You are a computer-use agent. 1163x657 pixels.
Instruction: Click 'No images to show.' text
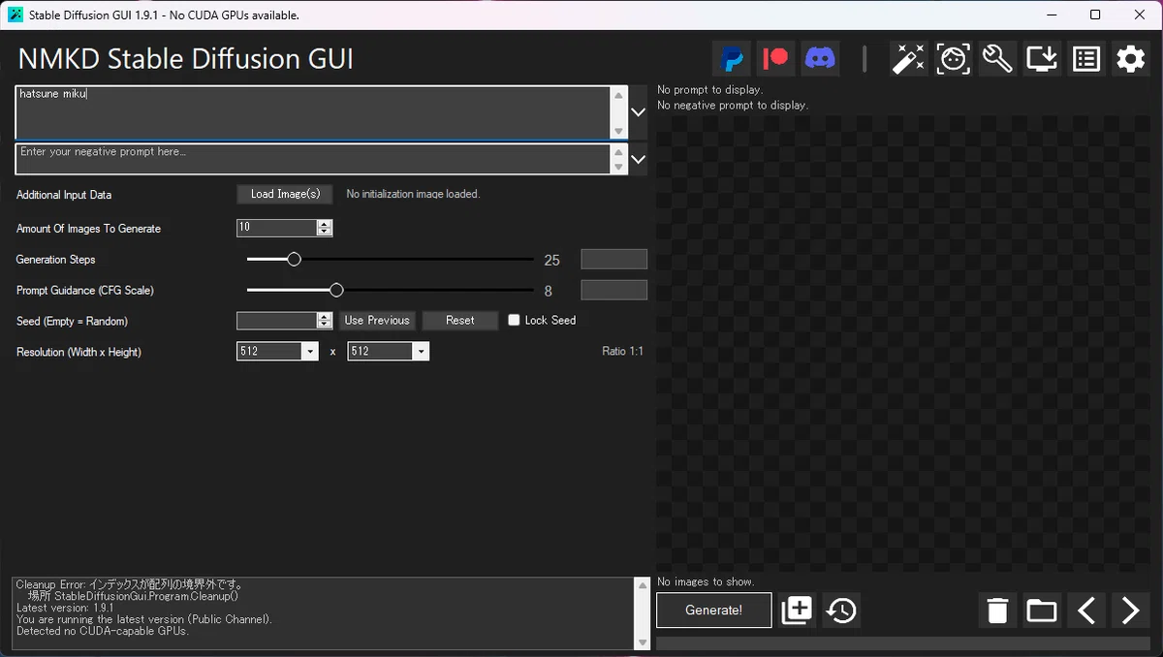click(705, 581)
